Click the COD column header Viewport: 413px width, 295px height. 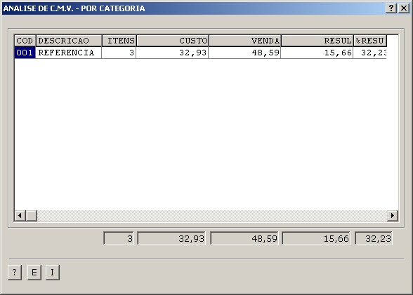click(x=25, y=41)
